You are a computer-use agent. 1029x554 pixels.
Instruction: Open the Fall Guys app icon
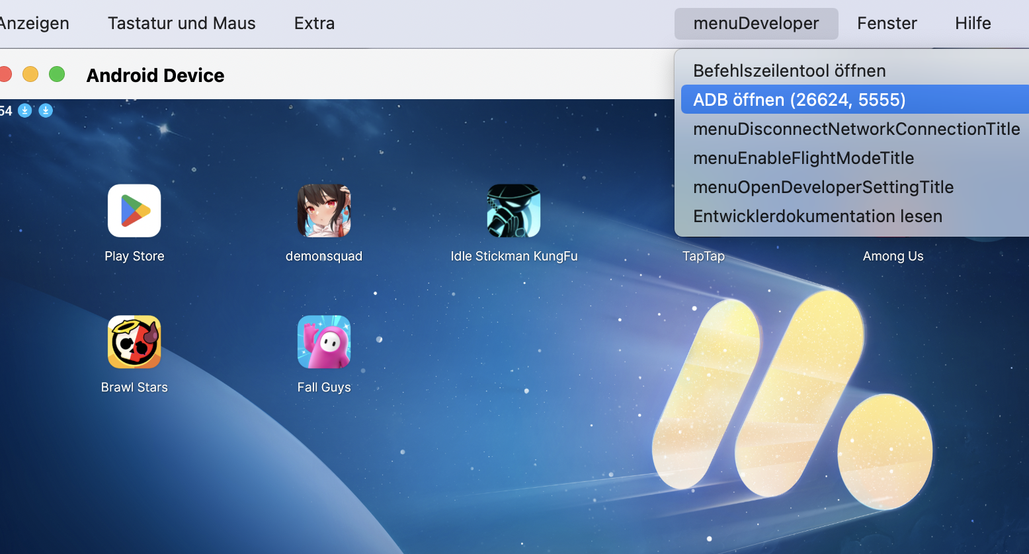tap(323, 342)
